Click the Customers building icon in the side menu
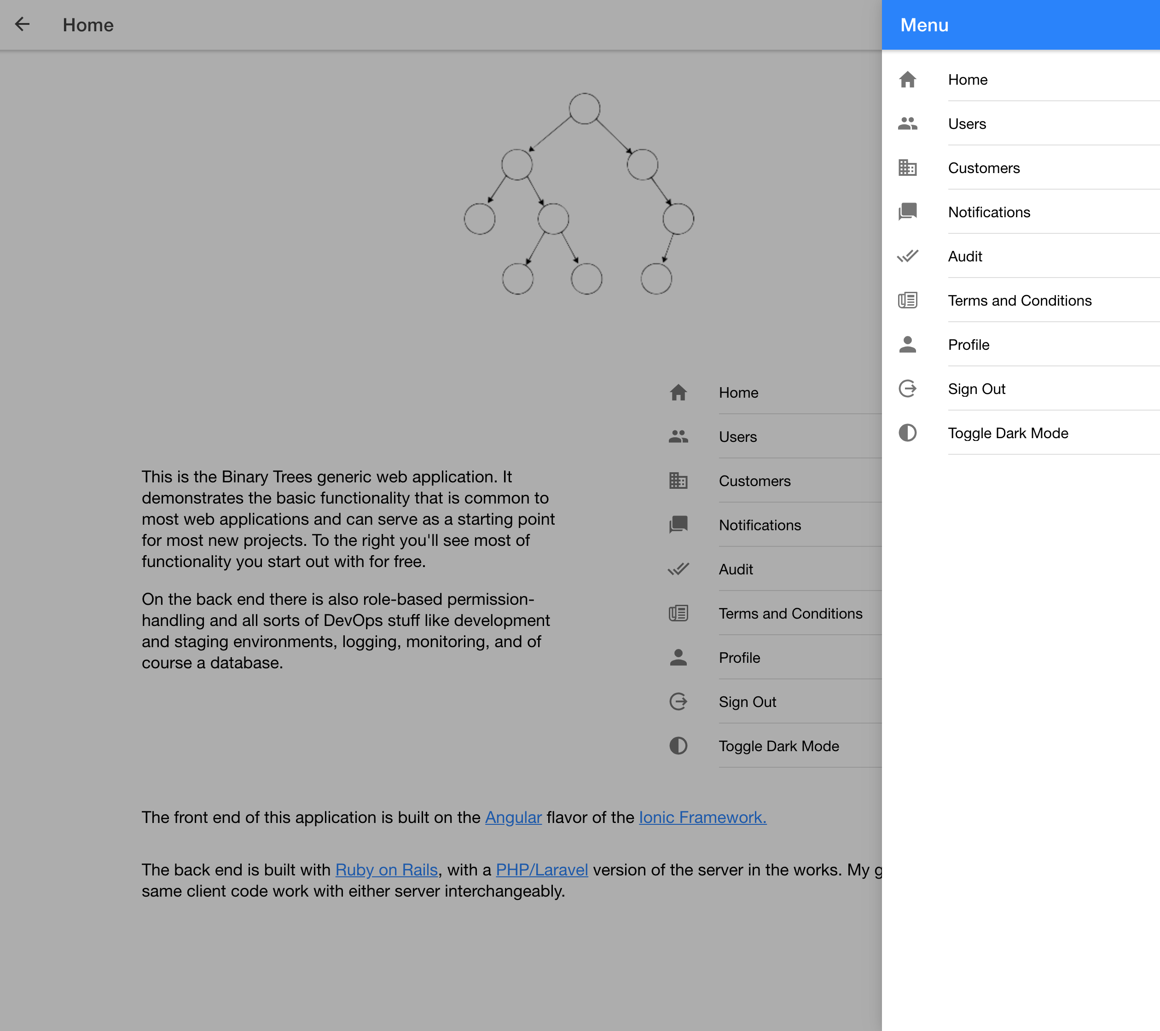Screen dimensions: 1160x1031 pyautogui.click(x=907, y=168)
